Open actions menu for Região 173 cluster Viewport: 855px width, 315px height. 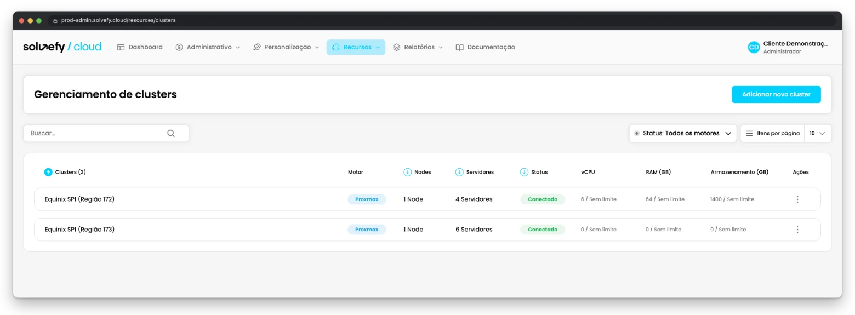(797, 230)
